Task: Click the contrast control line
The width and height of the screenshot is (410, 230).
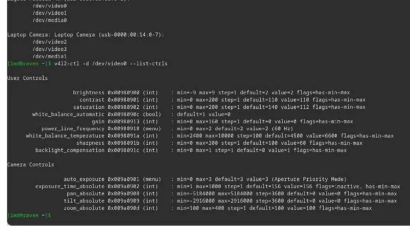Action: coord(92,99)
